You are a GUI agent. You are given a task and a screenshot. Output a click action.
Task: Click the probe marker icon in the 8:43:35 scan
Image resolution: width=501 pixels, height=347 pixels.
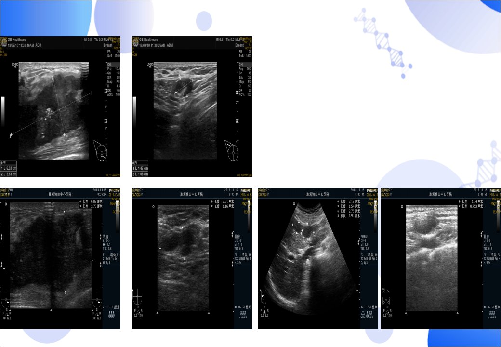[263, 297]
